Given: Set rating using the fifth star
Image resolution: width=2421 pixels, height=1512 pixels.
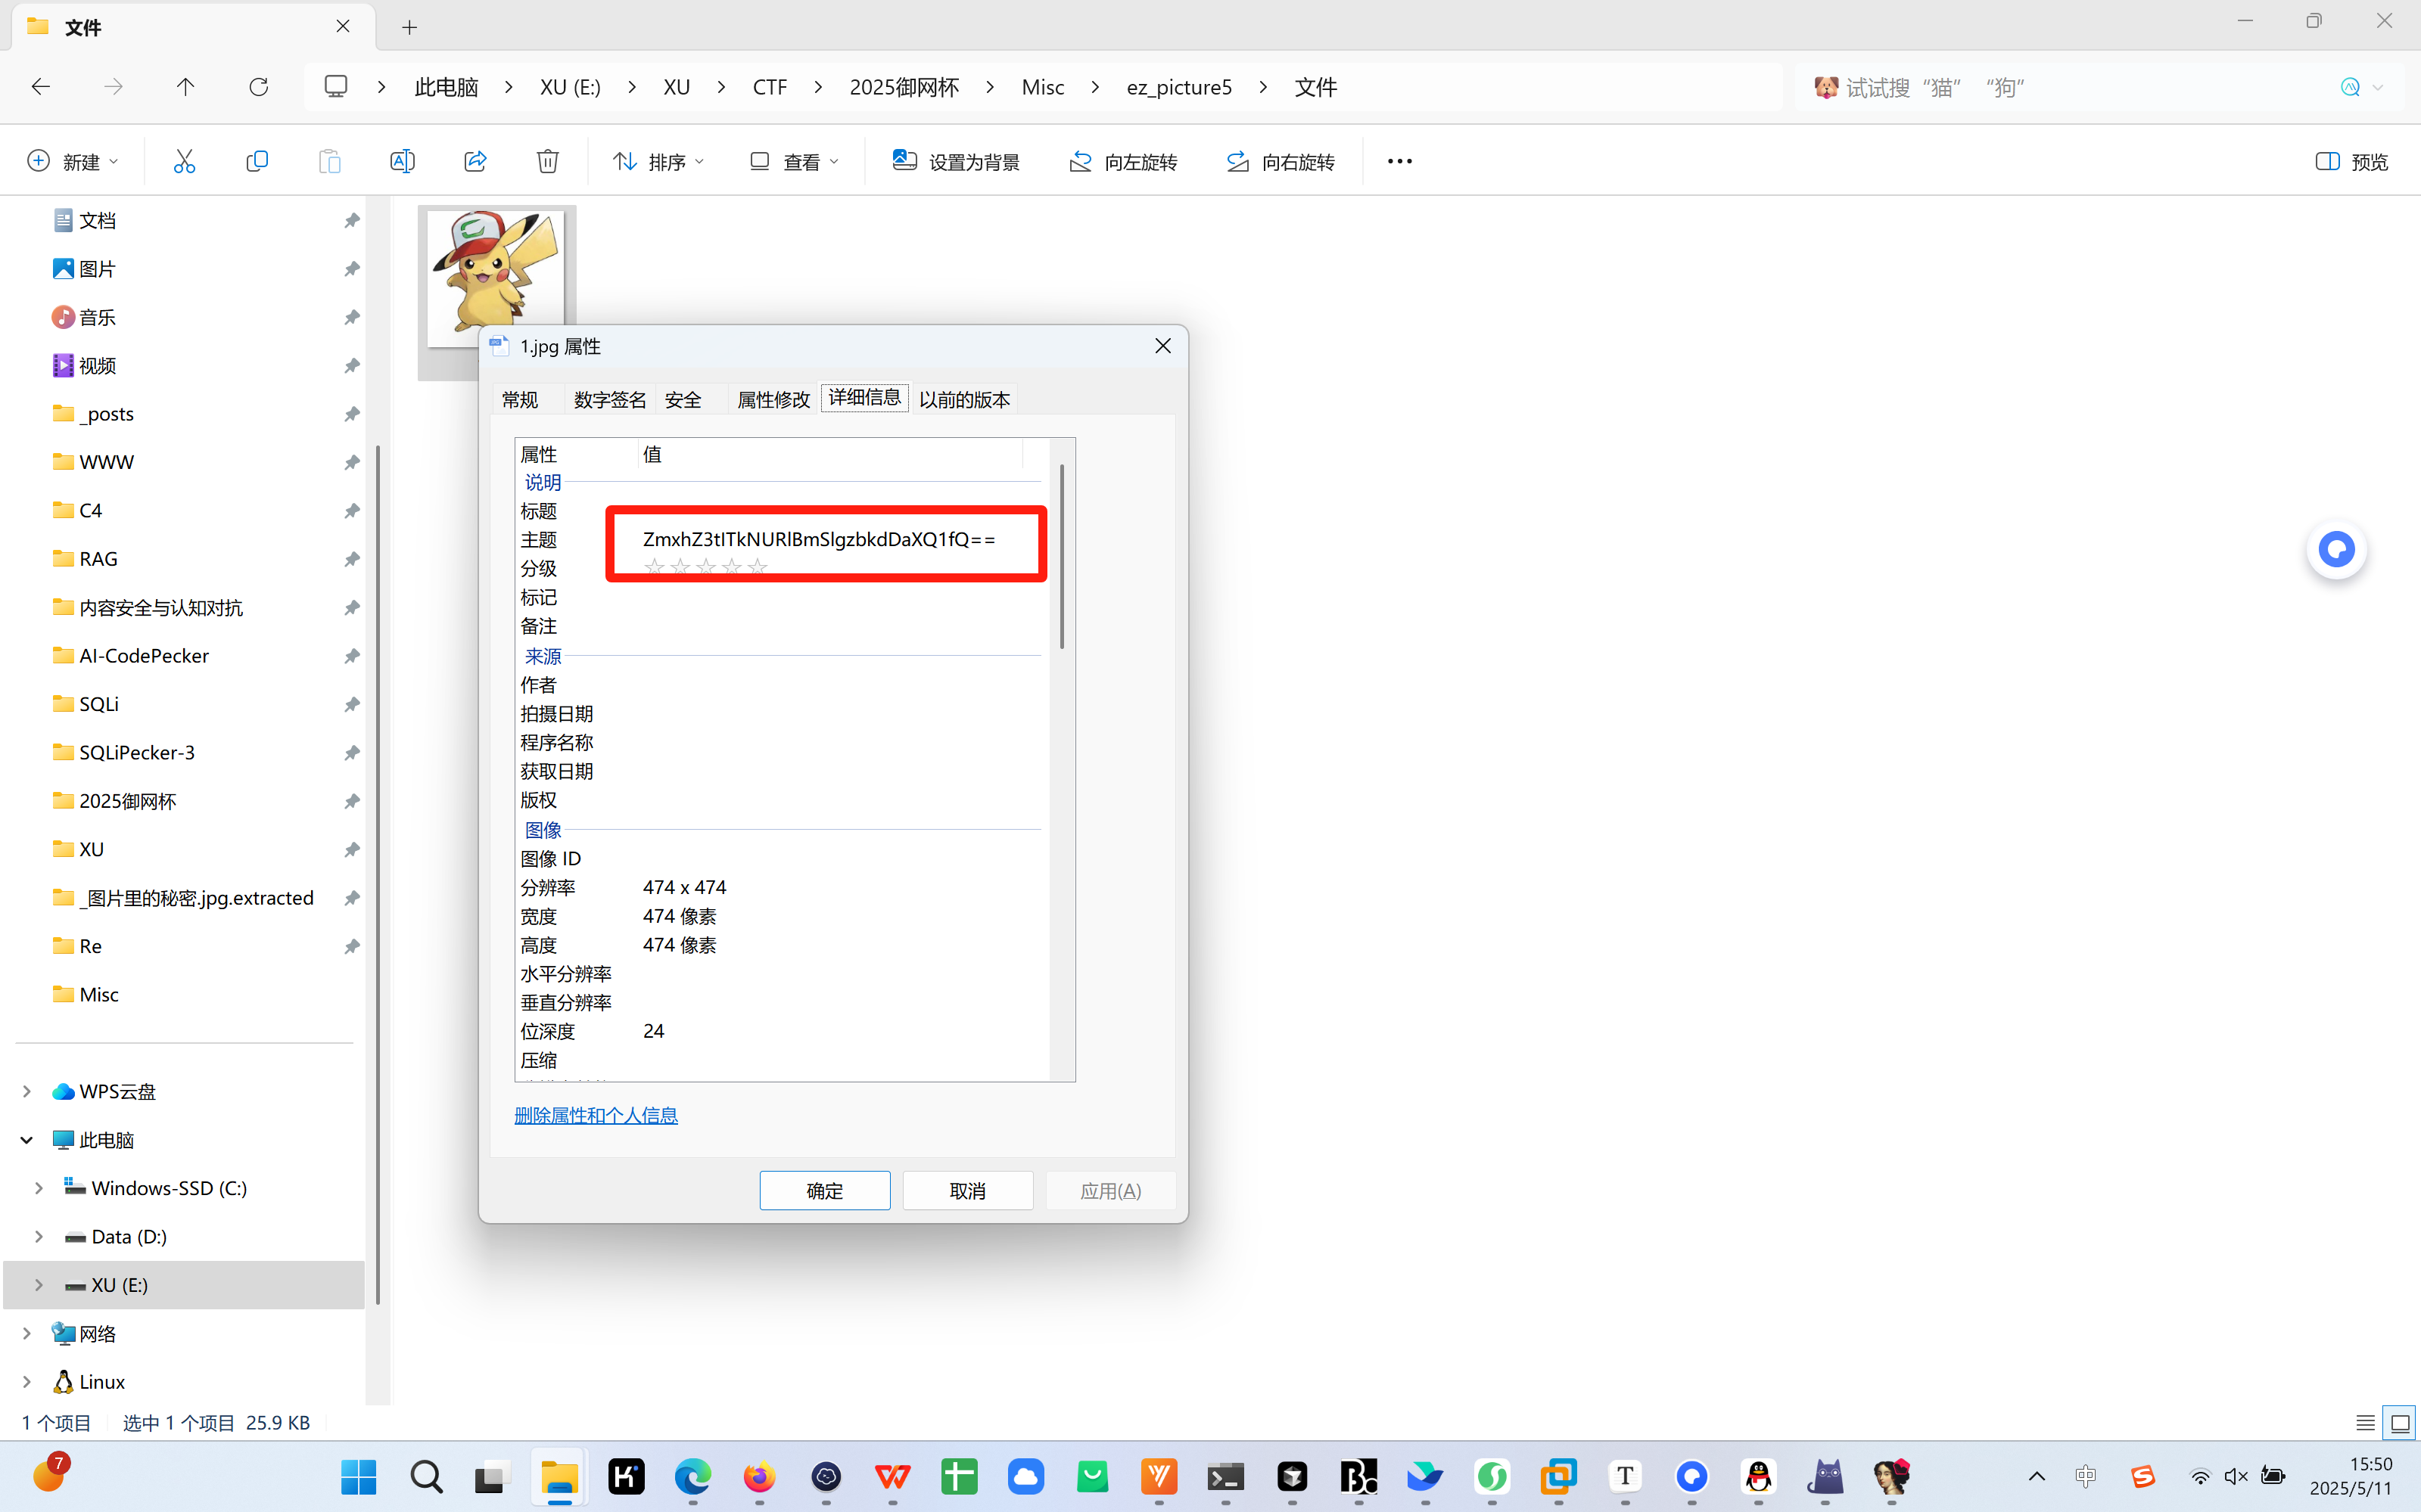Looking at the screenshot, I should pyautogui.click(x=758, y=567).
